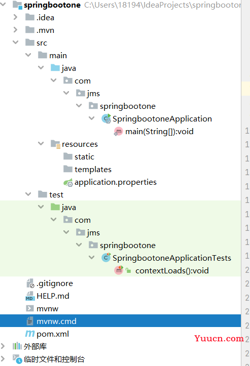Click the blue java sources root icon
The height and width of the screenshot is (366, 250).
click(55, 68)
